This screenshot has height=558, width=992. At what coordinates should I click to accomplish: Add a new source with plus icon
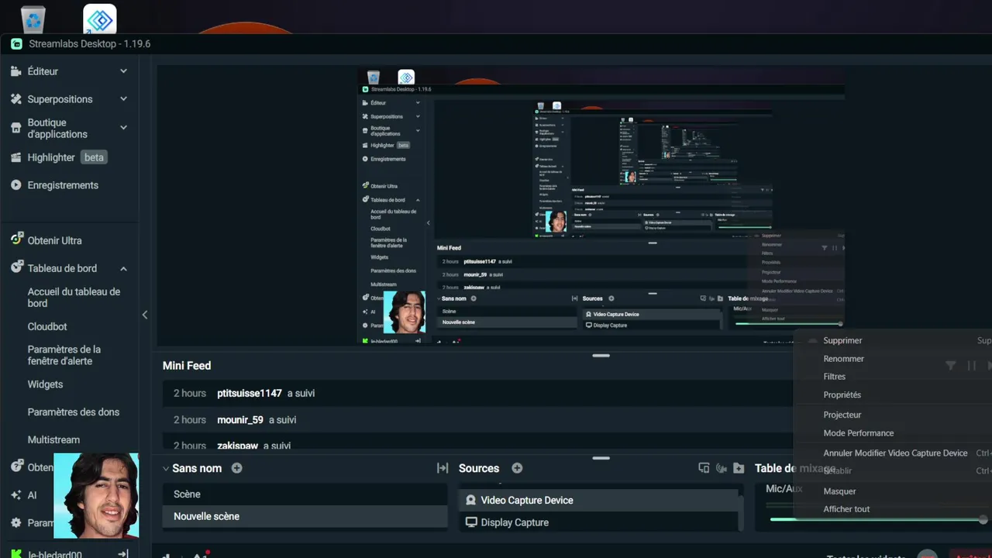coord(517,468)
